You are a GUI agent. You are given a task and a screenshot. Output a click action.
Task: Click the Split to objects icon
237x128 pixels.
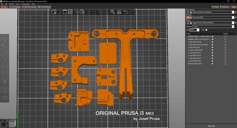pyautogui.click(x=101, y=12)
